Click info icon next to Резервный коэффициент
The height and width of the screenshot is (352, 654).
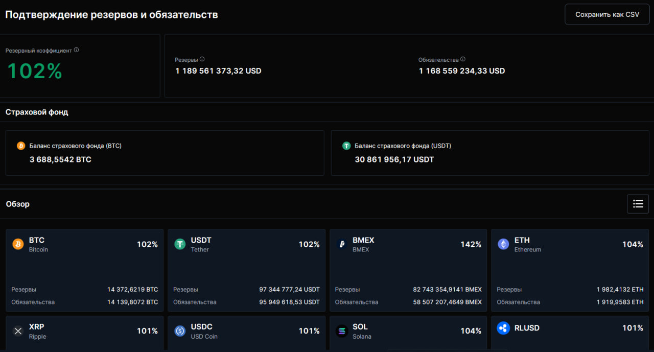pos(77,50)
